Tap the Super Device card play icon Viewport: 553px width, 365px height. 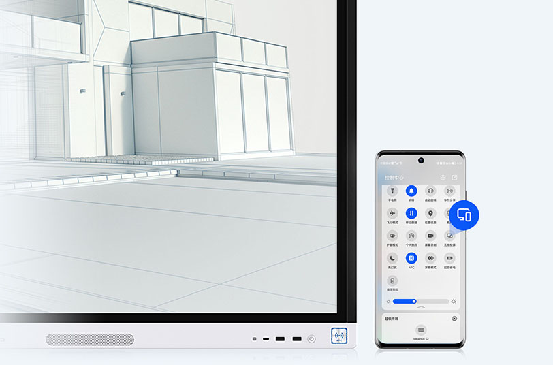coord(455,319)
